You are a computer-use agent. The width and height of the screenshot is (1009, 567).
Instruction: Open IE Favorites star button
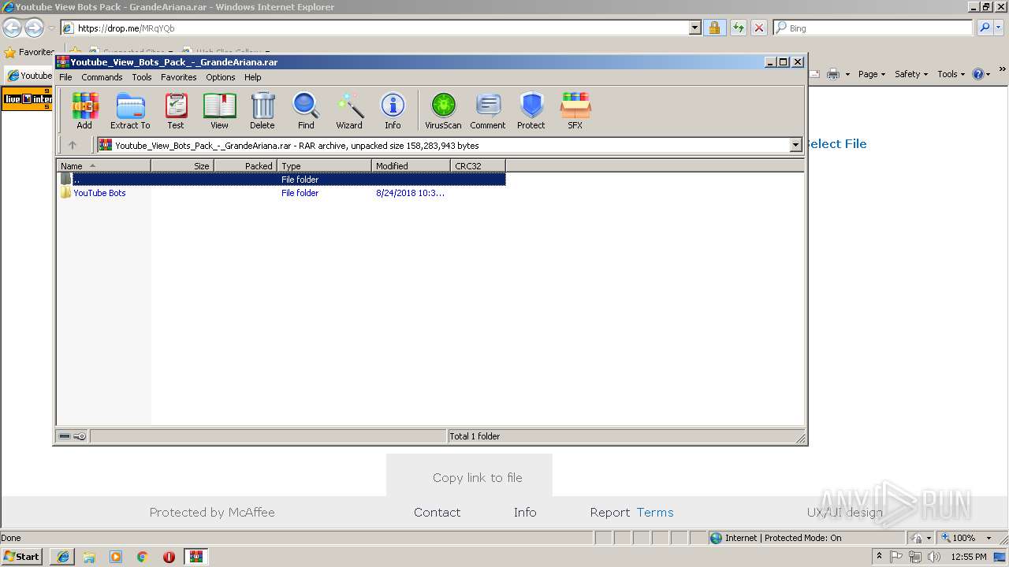[29, 52]
